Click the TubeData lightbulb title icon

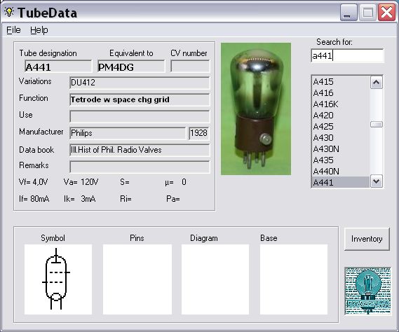click(9, 12)
